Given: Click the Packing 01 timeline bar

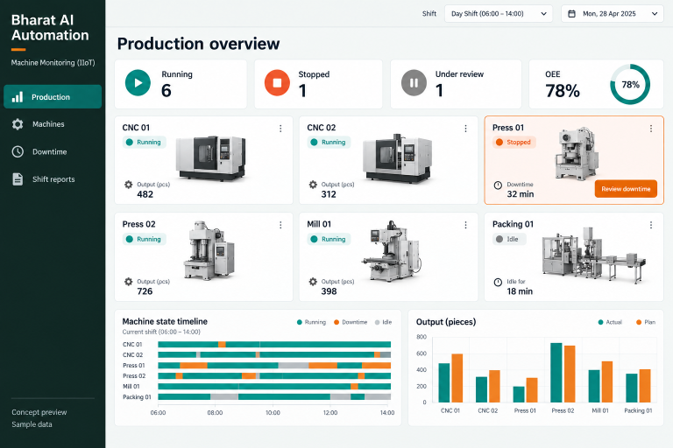Looking at the screenshot, I should pyautogui.click(x=274, y=397).
